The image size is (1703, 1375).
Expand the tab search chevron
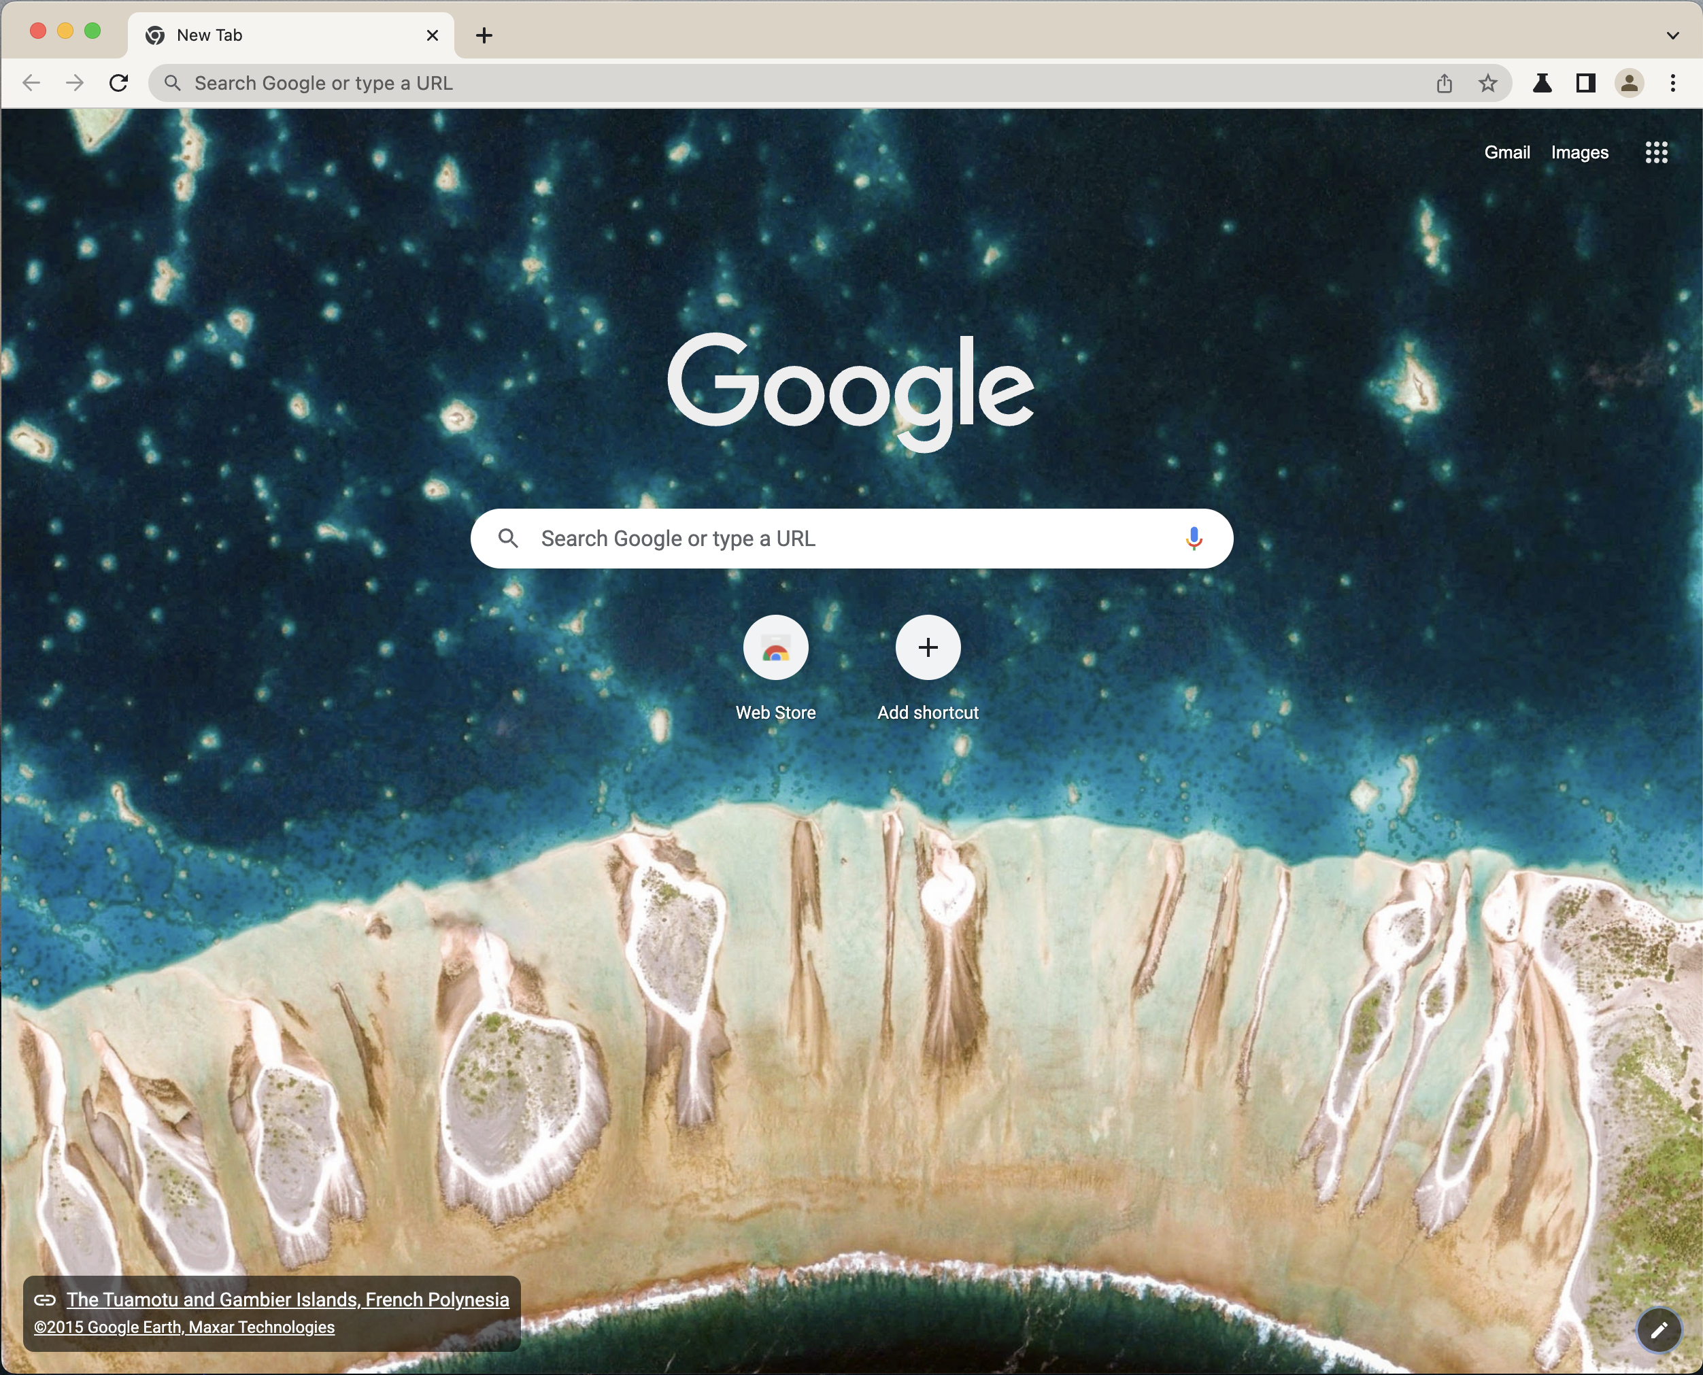coord(1672,35)
